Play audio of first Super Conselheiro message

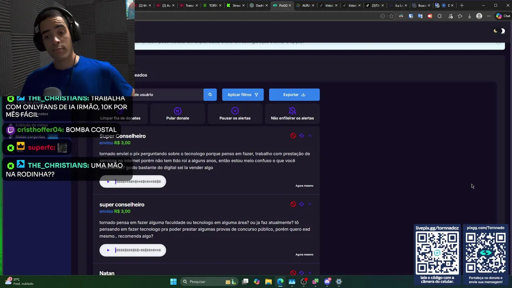108,182
